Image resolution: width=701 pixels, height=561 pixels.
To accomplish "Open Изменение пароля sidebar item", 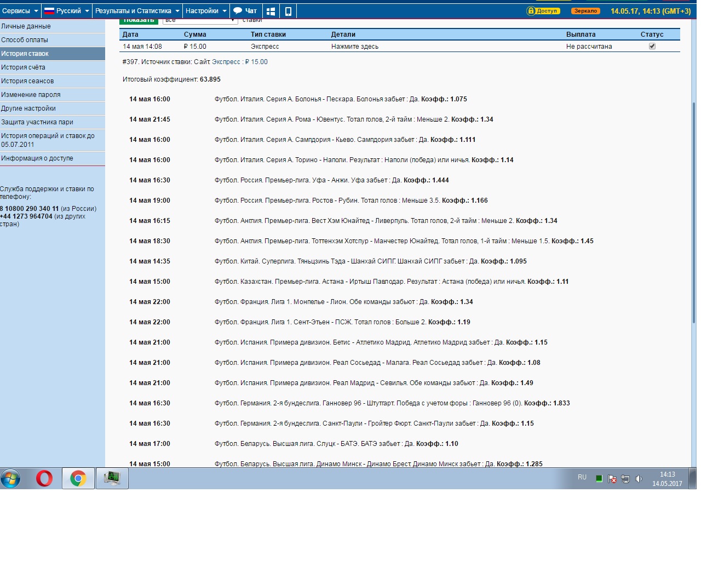I will click(x=53, y=95).
